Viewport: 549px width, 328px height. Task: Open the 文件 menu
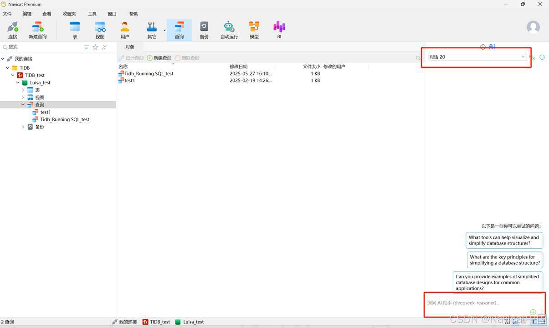pyautogui.click(x=7, y=14)
